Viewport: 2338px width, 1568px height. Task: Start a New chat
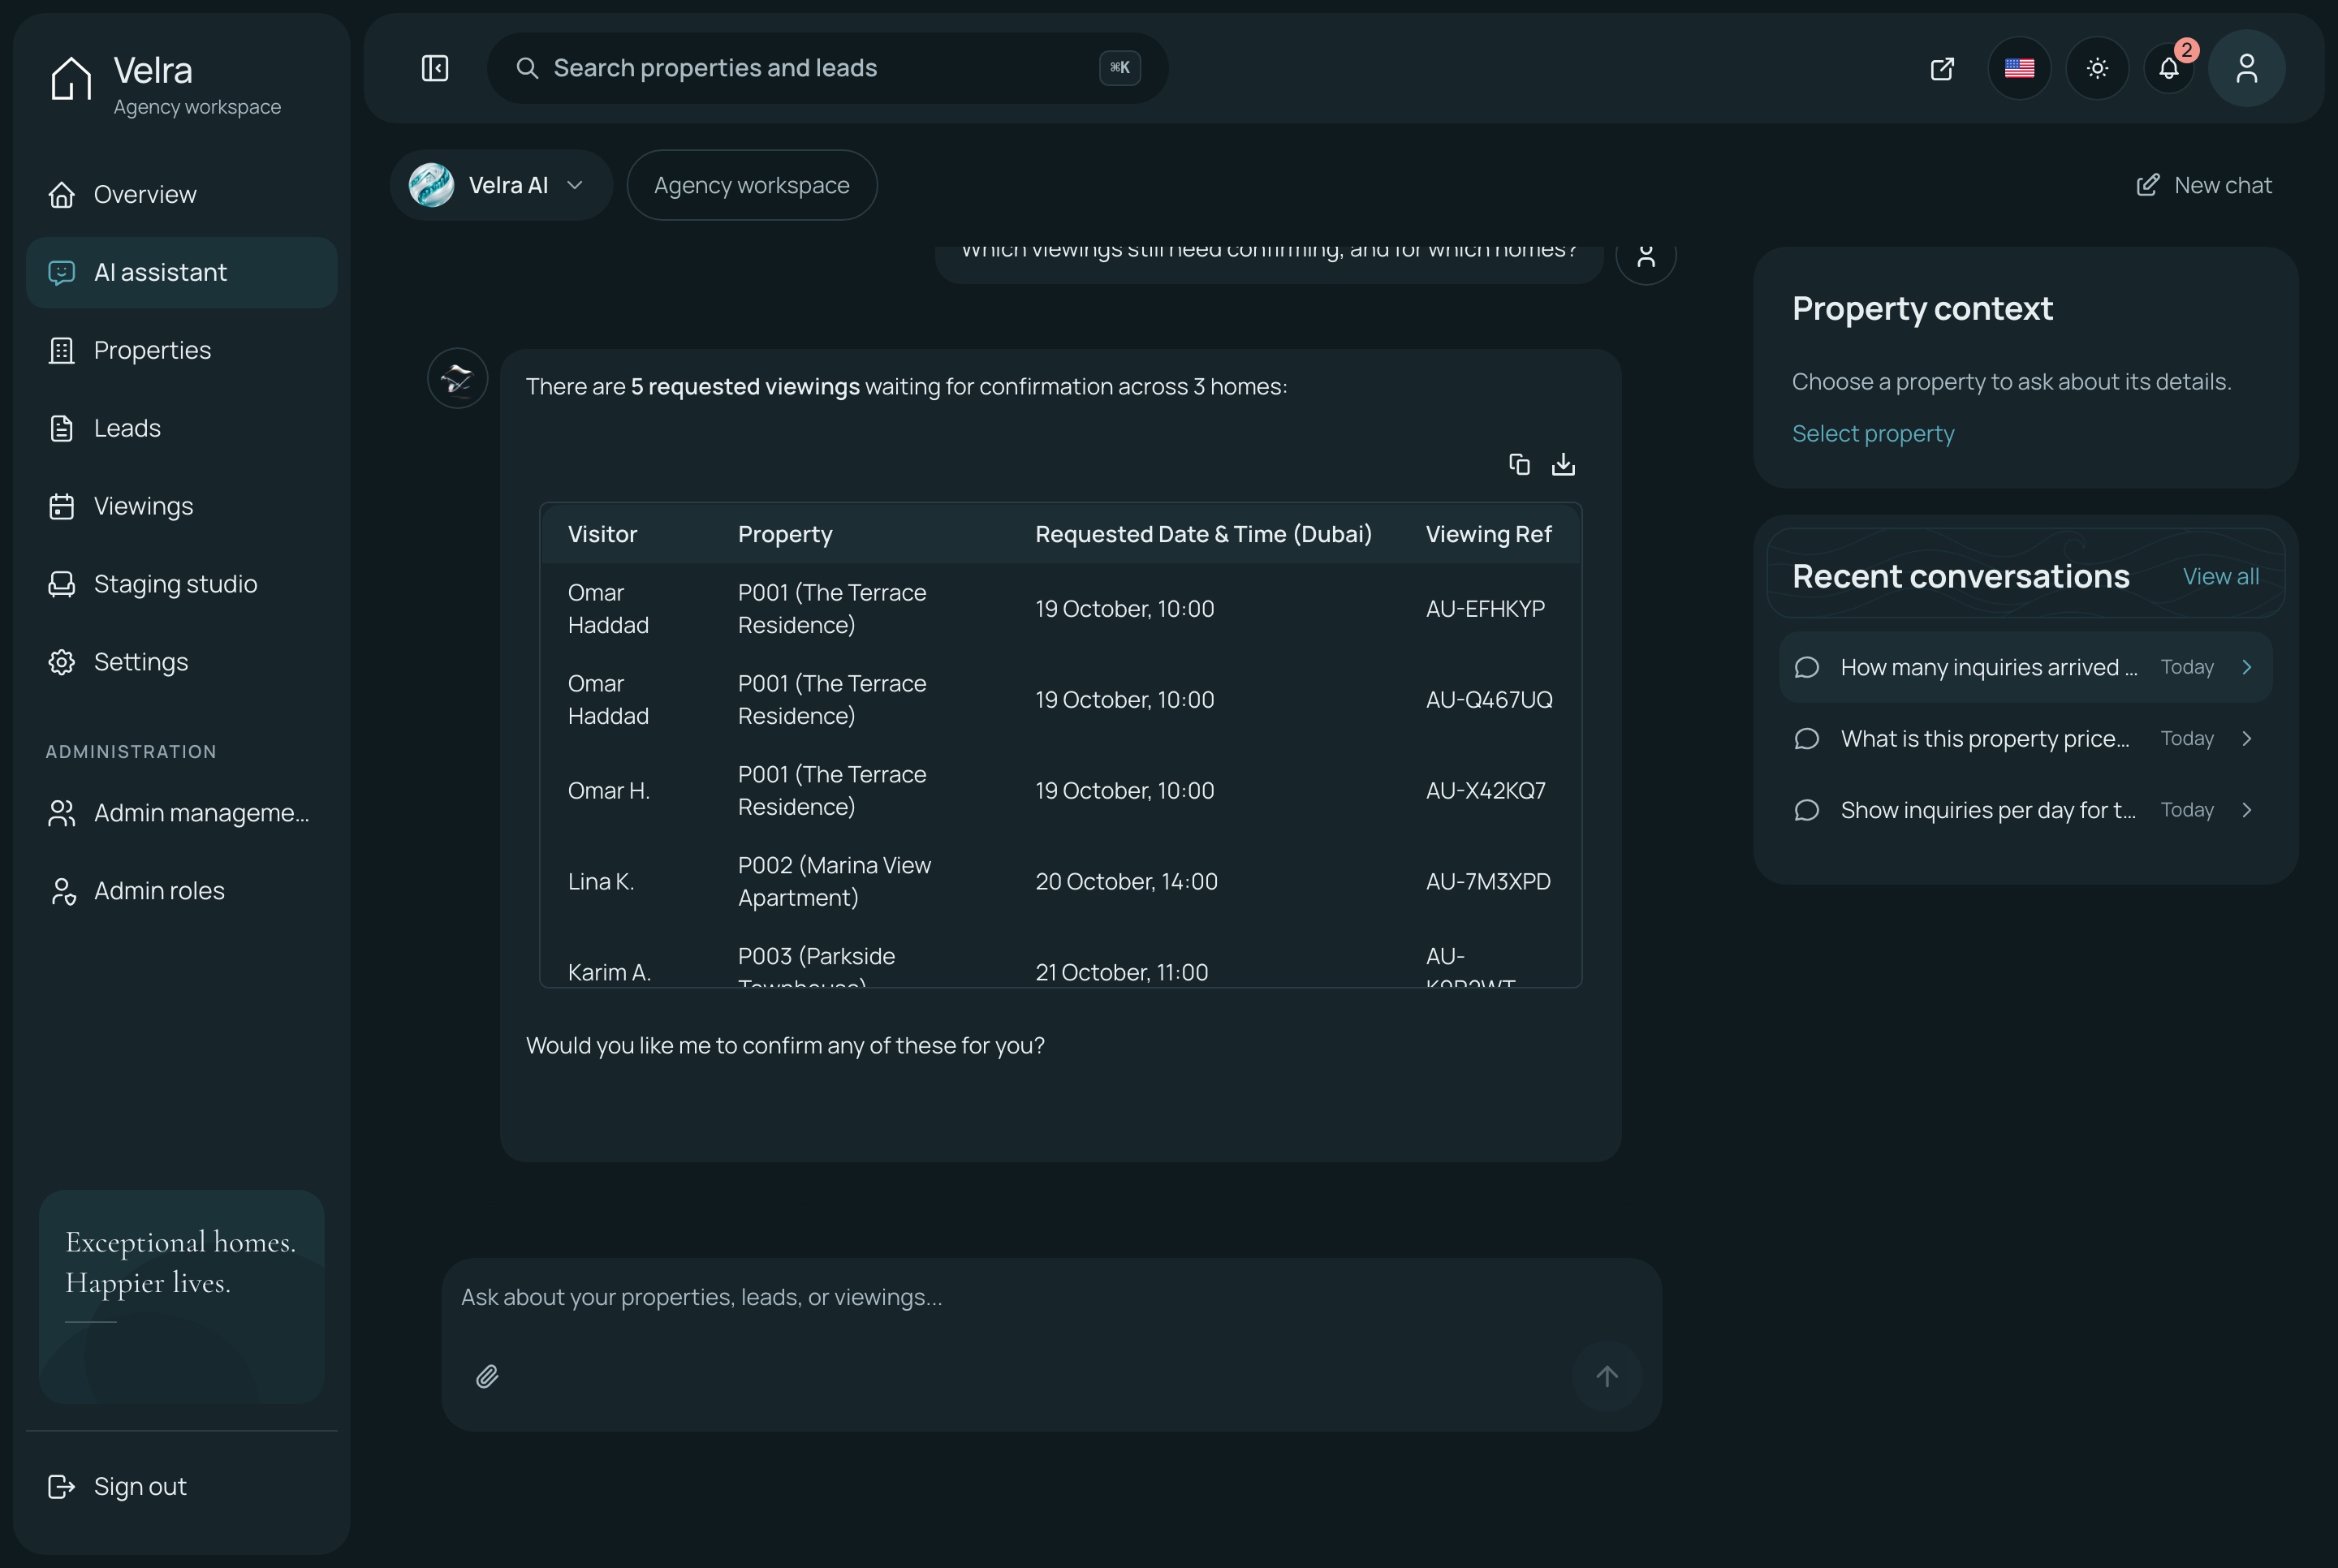pyautogui.click(x=2203, y=185)
